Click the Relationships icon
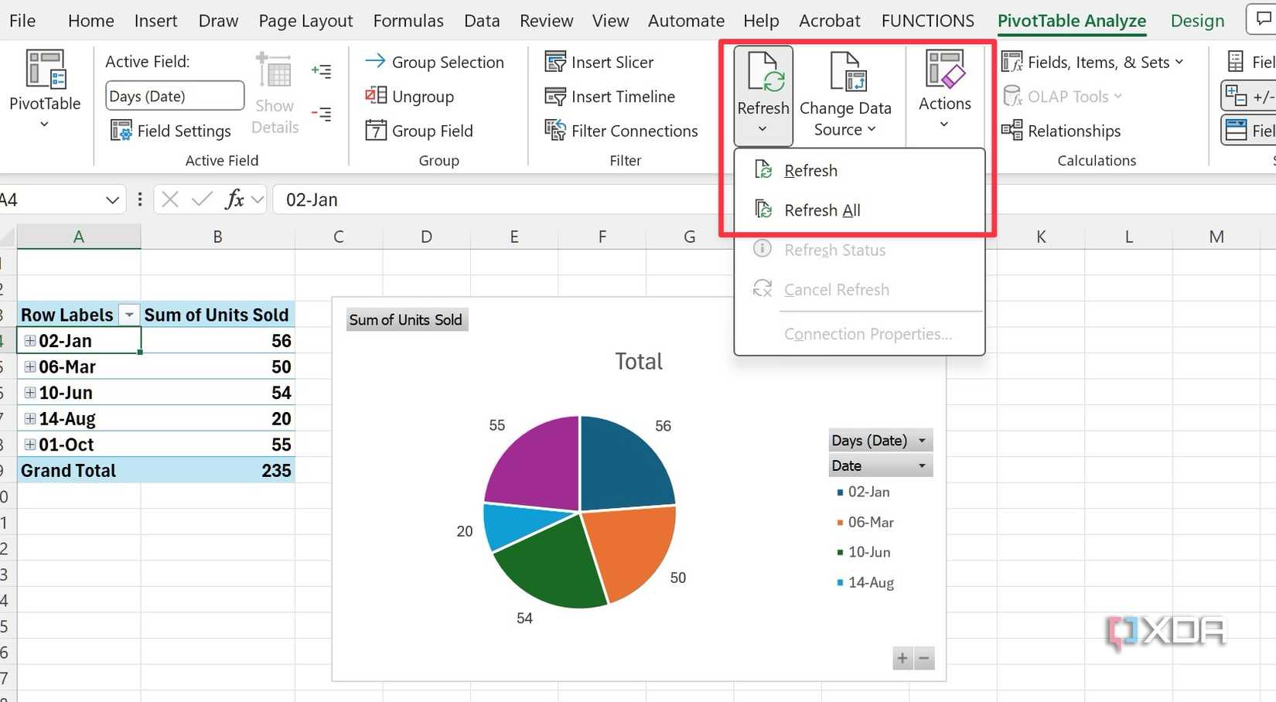This screenshot has height=702, width=1276. 1012,131
